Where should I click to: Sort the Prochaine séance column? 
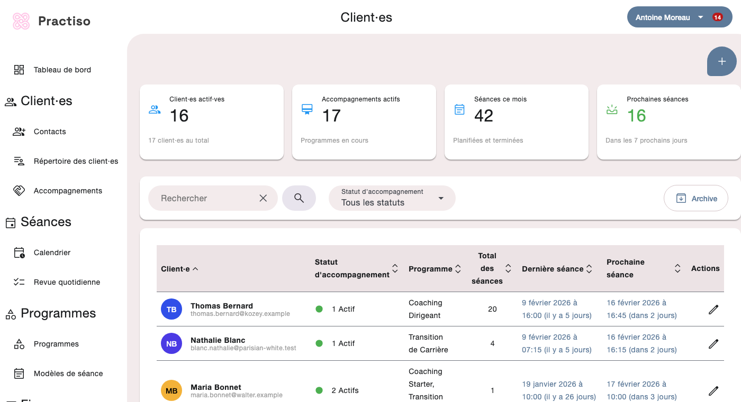click(677, 268)
